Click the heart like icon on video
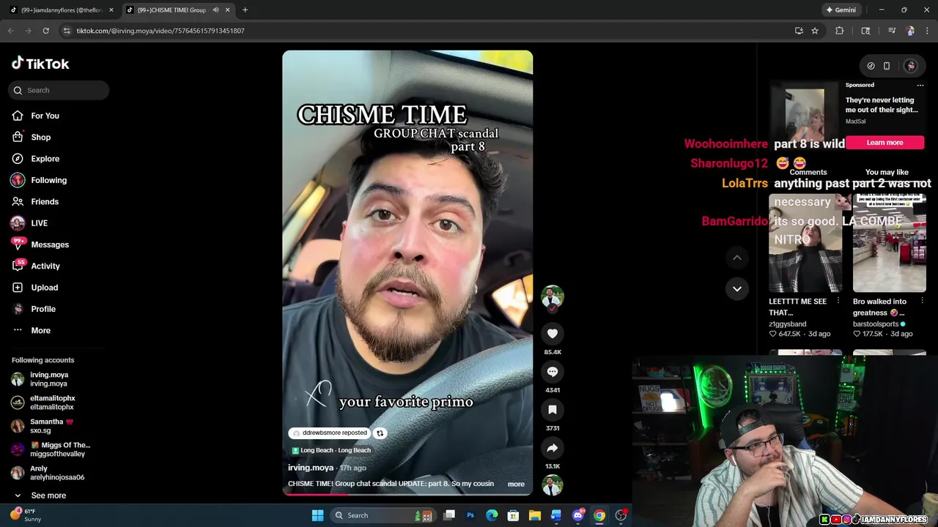 (553, 334)
